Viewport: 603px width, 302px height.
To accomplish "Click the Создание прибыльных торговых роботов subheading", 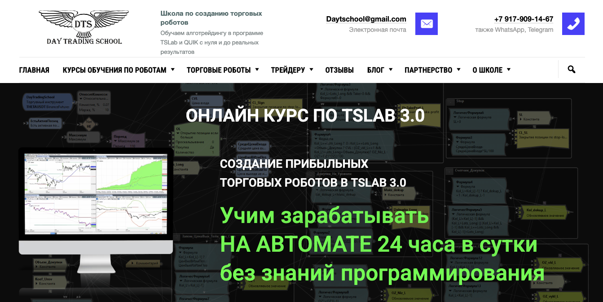I will (313, 173).
